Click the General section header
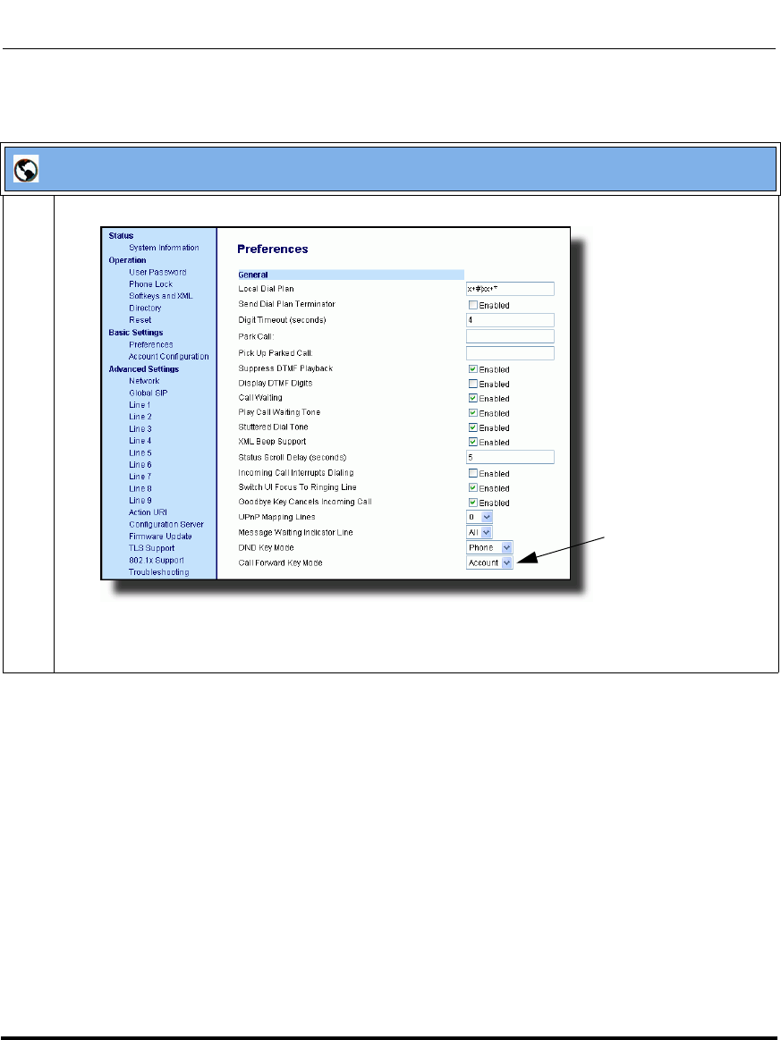 pyautogui.click(x=351, y=275)
